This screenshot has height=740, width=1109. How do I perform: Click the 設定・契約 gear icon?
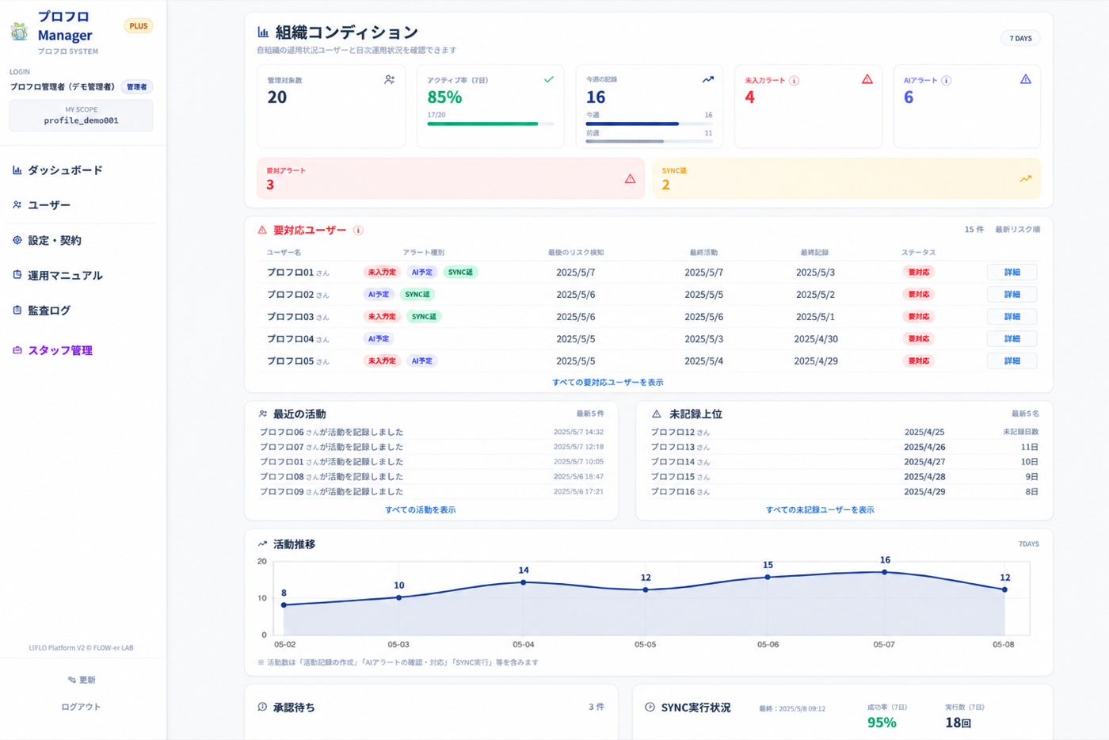[17, 240]
